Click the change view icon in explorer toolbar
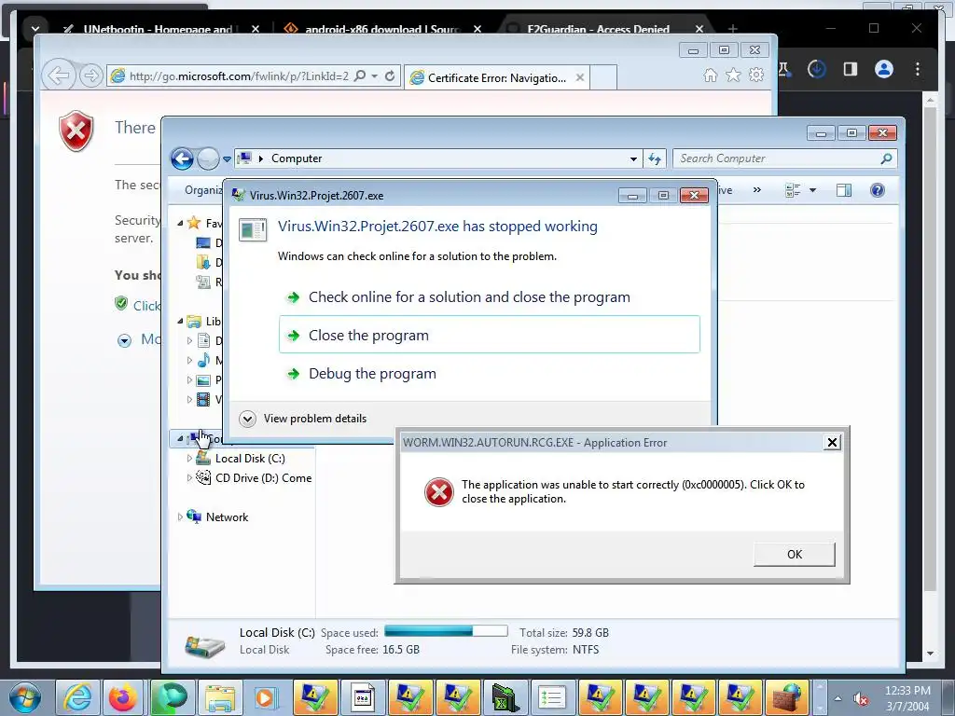Viewport: 955px width, 716px height. click(x=793, y=190)
